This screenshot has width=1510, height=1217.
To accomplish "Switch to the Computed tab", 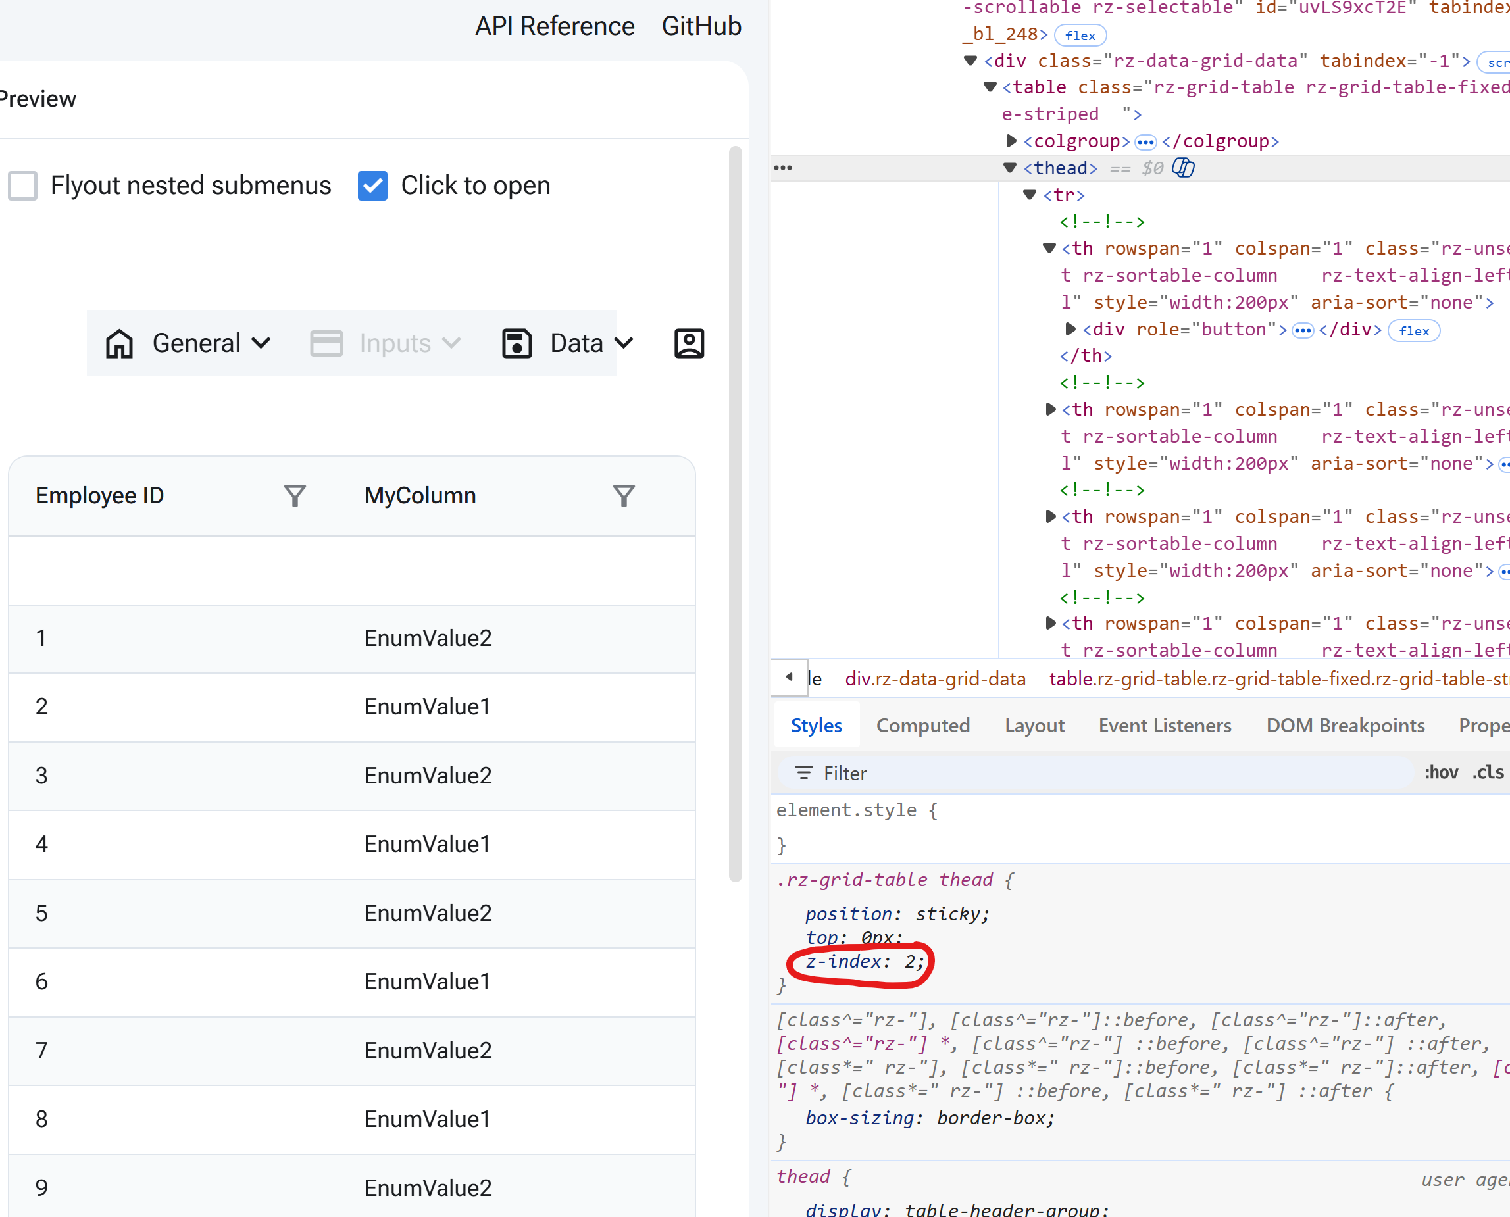I will click(922, 726).
